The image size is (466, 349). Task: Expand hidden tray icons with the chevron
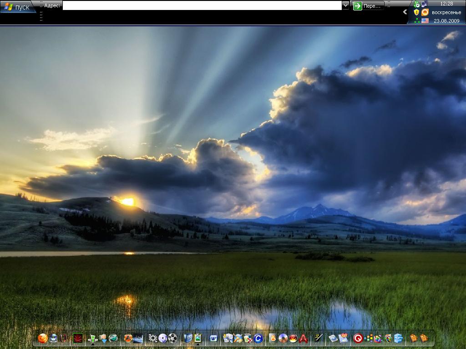(x=405, y=12)
